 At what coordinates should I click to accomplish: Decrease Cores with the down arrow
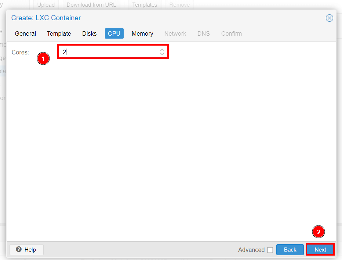pos(162,54)
